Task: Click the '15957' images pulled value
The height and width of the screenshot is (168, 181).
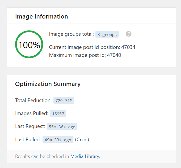Action: click(58, 114)
